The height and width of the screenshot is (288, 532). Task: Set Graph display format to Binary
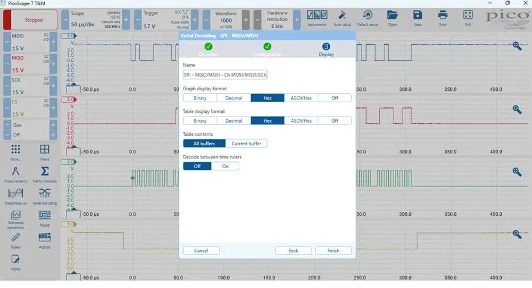point(200,98)
